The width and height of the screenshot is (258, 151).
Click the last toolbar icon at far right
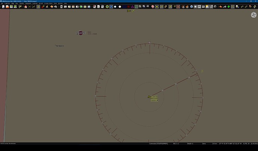click(x=255, y=7)
